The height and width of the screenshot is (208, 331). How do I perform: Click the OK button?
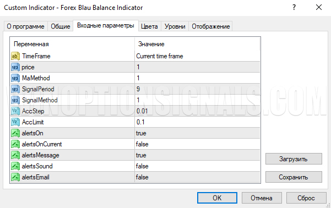pyautogui.click(x=217, y=198)
